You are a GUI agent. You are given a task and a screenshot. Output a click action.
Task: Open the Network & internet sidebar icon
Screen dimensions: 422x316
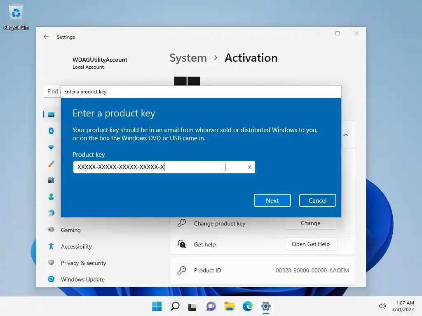click(x=51, y=147)
